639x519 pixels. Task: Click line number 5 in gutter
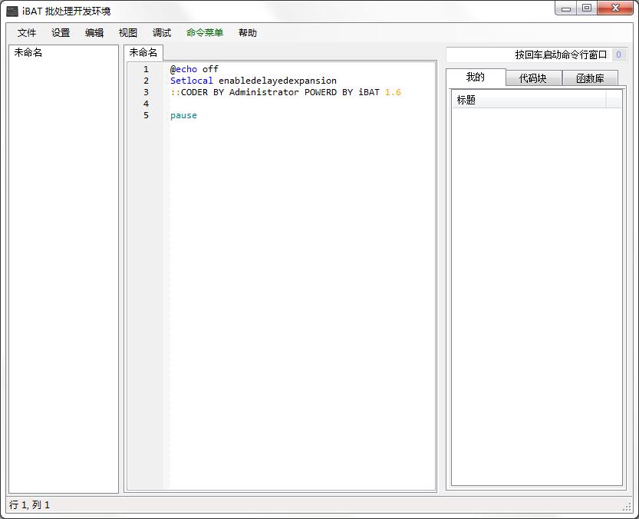point(146,115)
